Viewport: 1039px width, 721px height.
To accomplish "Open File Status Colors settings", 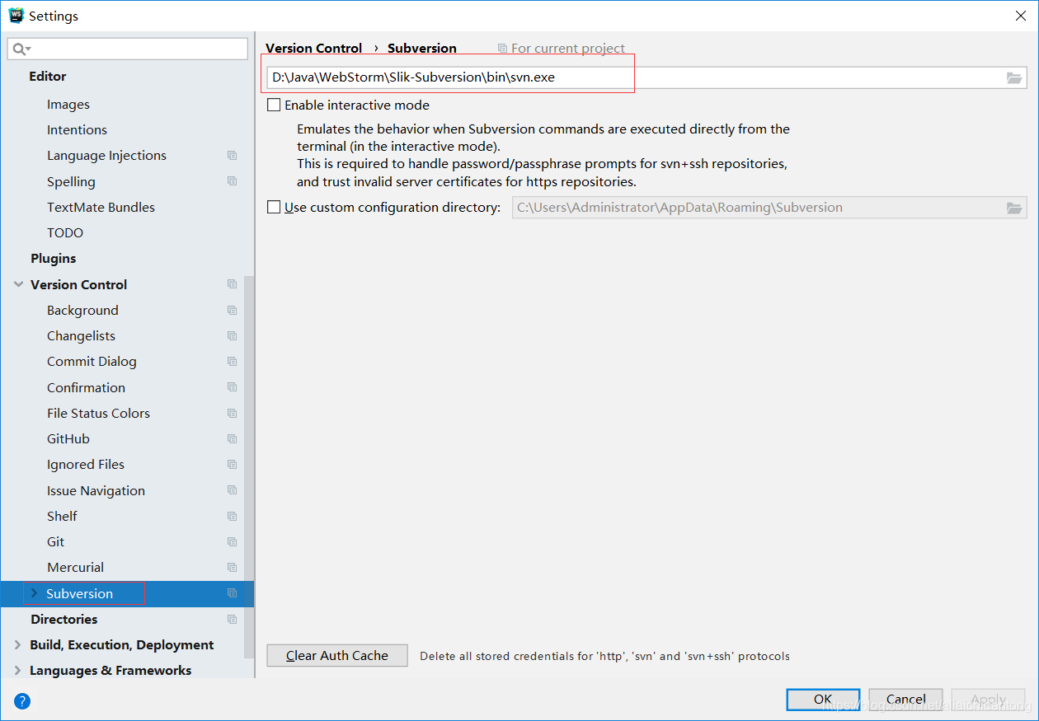I will pos(98,414).
